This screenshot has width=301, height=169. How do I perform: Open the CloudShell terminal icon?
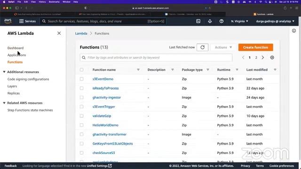(x=198, y=21)
